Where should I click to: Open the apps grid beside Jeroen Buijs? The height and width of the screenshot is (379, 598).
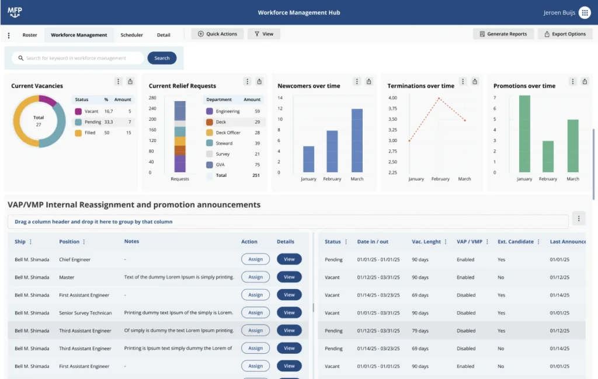click(585, 12)
